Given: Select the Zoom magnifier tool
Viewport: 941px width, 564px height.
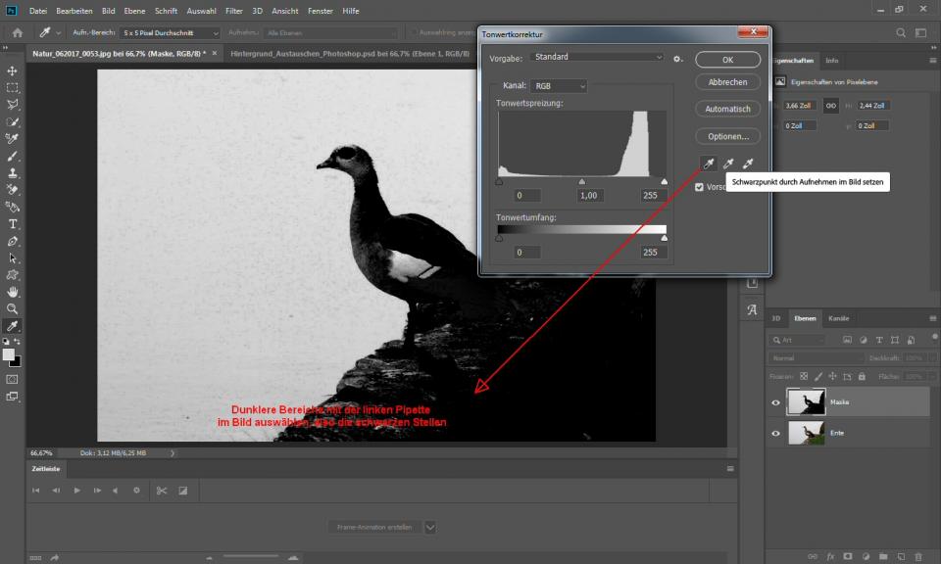Looking at the screenshot, I should [x=13, y=308].
